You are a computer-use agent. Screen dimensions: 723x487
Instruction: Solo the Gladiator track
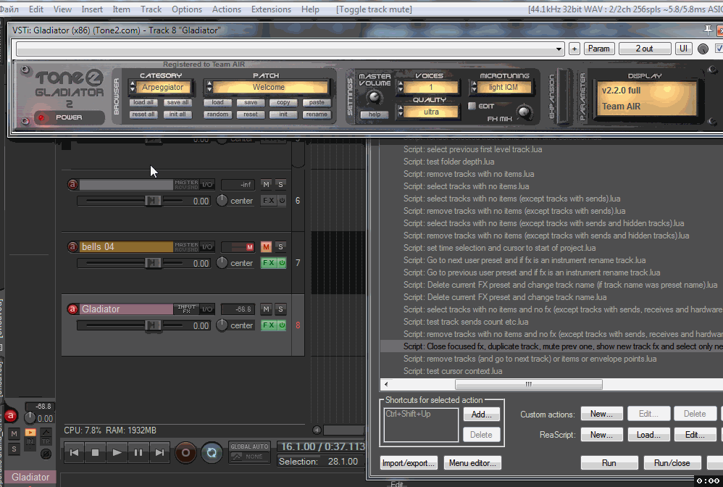(x=280, y=309)
